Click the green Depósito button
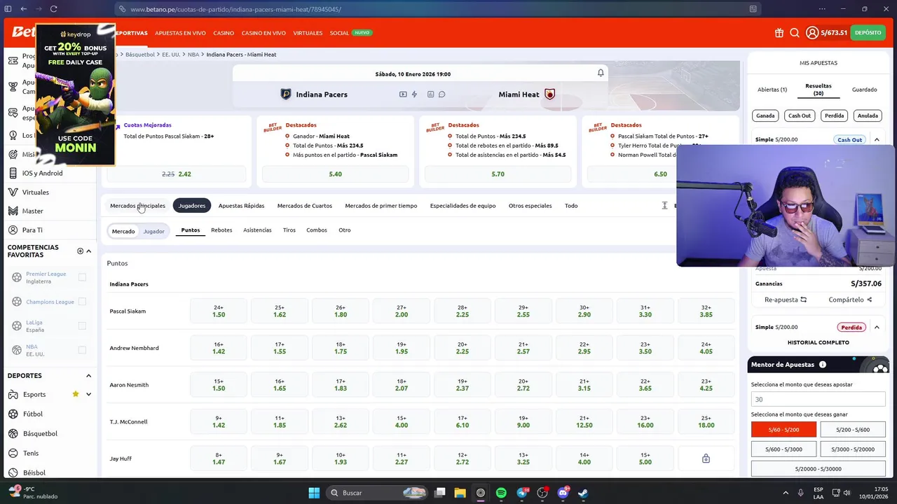897x504 pixels. tap(868, 33)
